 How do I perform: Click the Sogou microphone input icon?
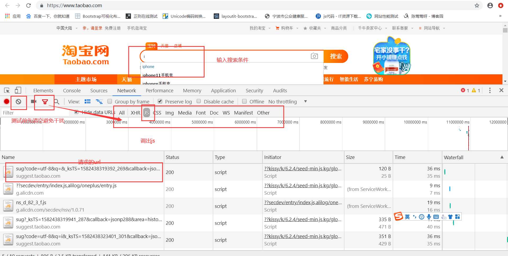tap(429, 217)
